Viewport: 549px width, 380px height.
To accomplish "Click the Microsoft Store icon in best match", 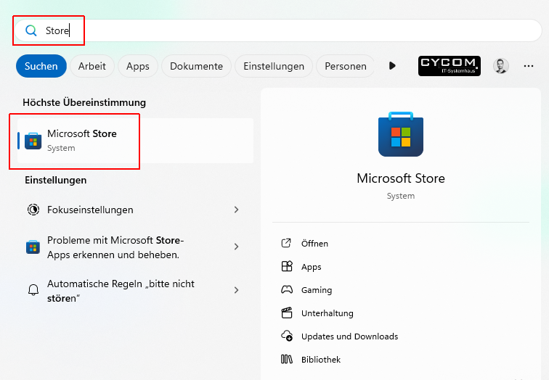I will click(33, 141).
